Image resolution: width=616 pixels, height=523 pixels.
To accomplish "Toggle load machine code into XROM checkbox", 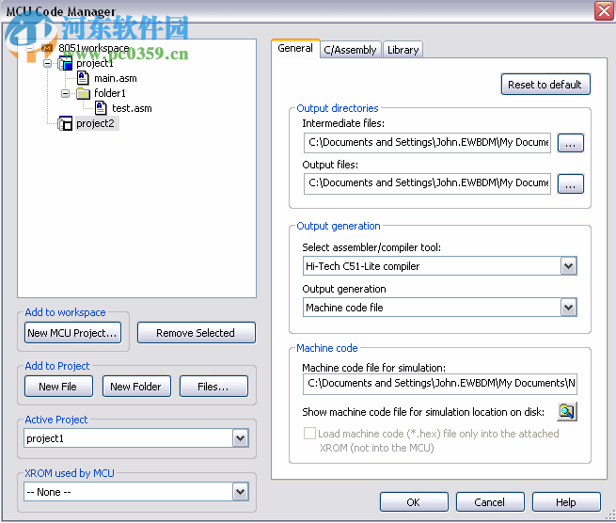I will tap(309, 434).
